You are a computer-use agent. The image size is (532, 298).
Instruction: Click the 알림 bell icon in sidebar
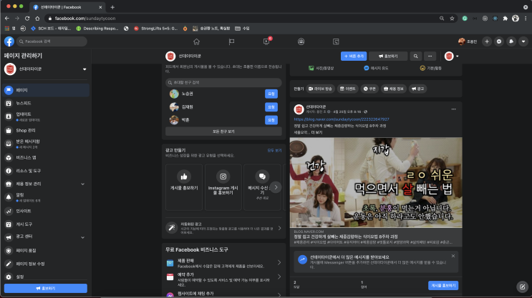pyautogui.click(x=9, y=197)
